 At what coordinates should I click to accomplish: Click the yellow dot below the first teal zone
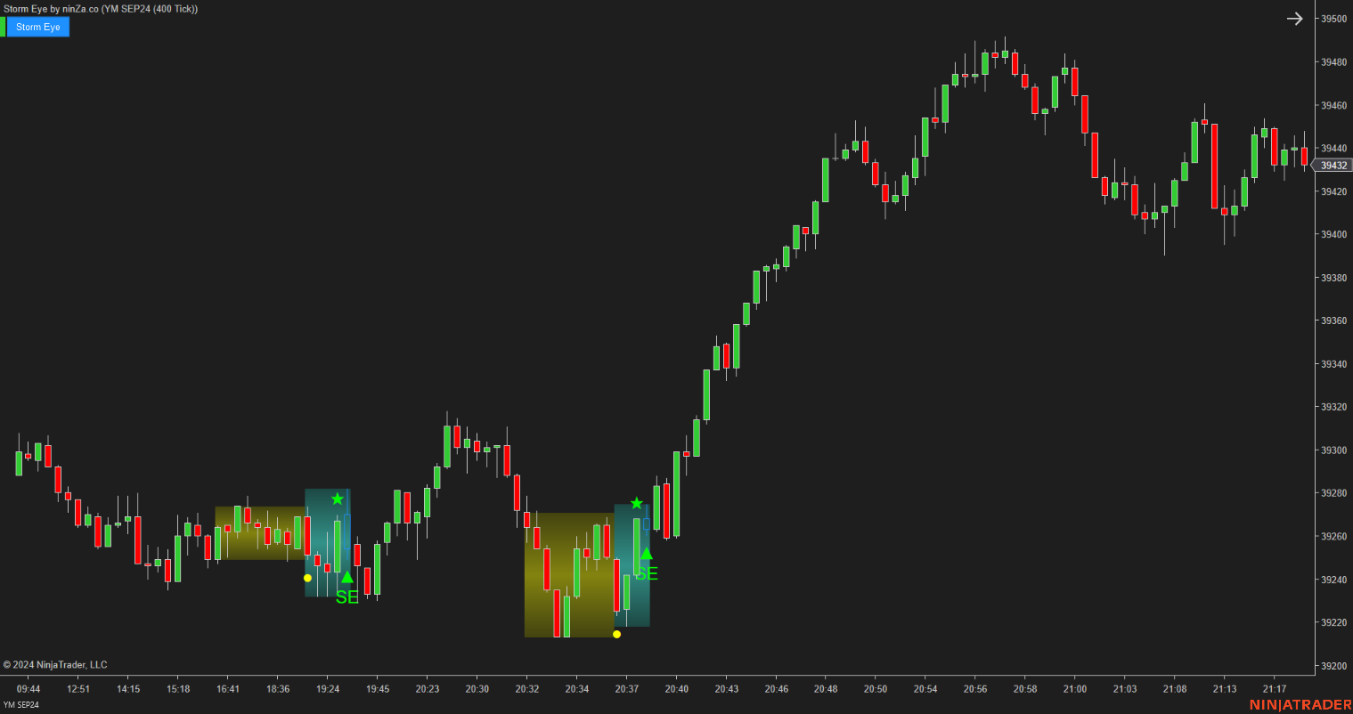tap(307, 578)
